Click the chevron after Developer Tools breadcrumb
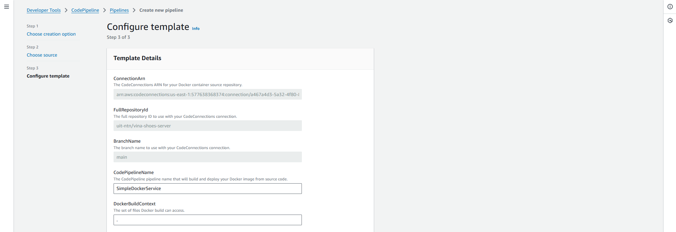Viewport: 676px width, 232px height. point(66,10)
